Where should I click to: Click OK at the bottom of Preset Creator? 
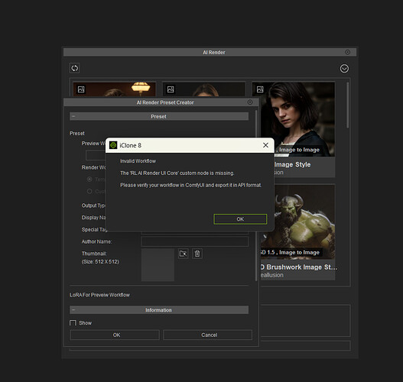pos(115,335)
